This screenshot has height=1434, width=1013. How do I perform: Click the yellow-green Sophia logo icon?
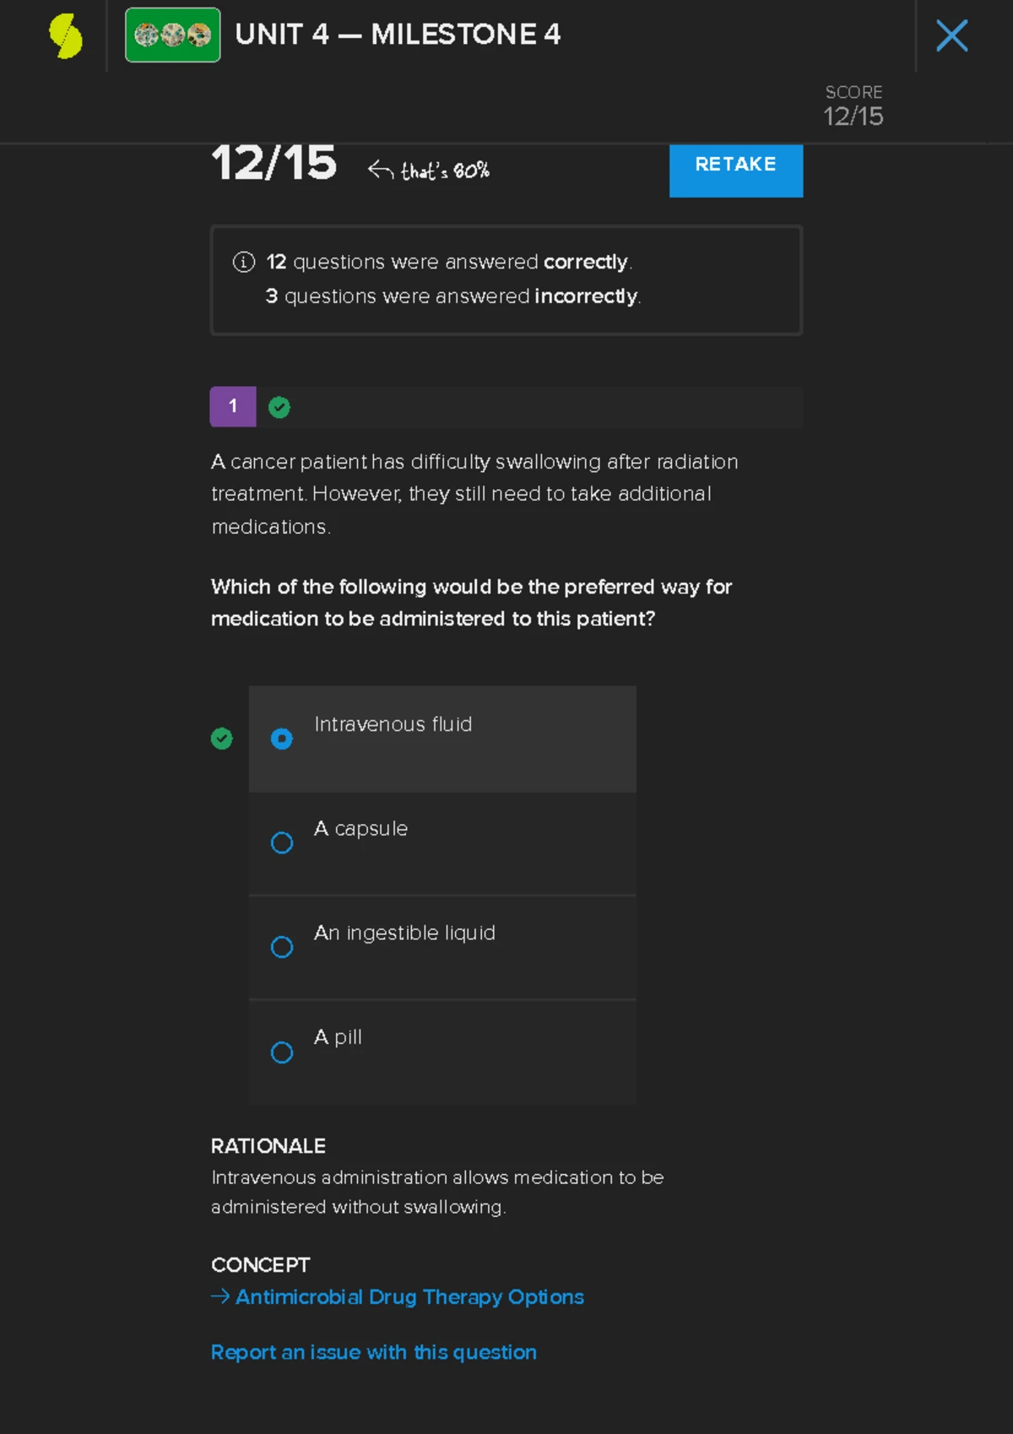(65, 36)
